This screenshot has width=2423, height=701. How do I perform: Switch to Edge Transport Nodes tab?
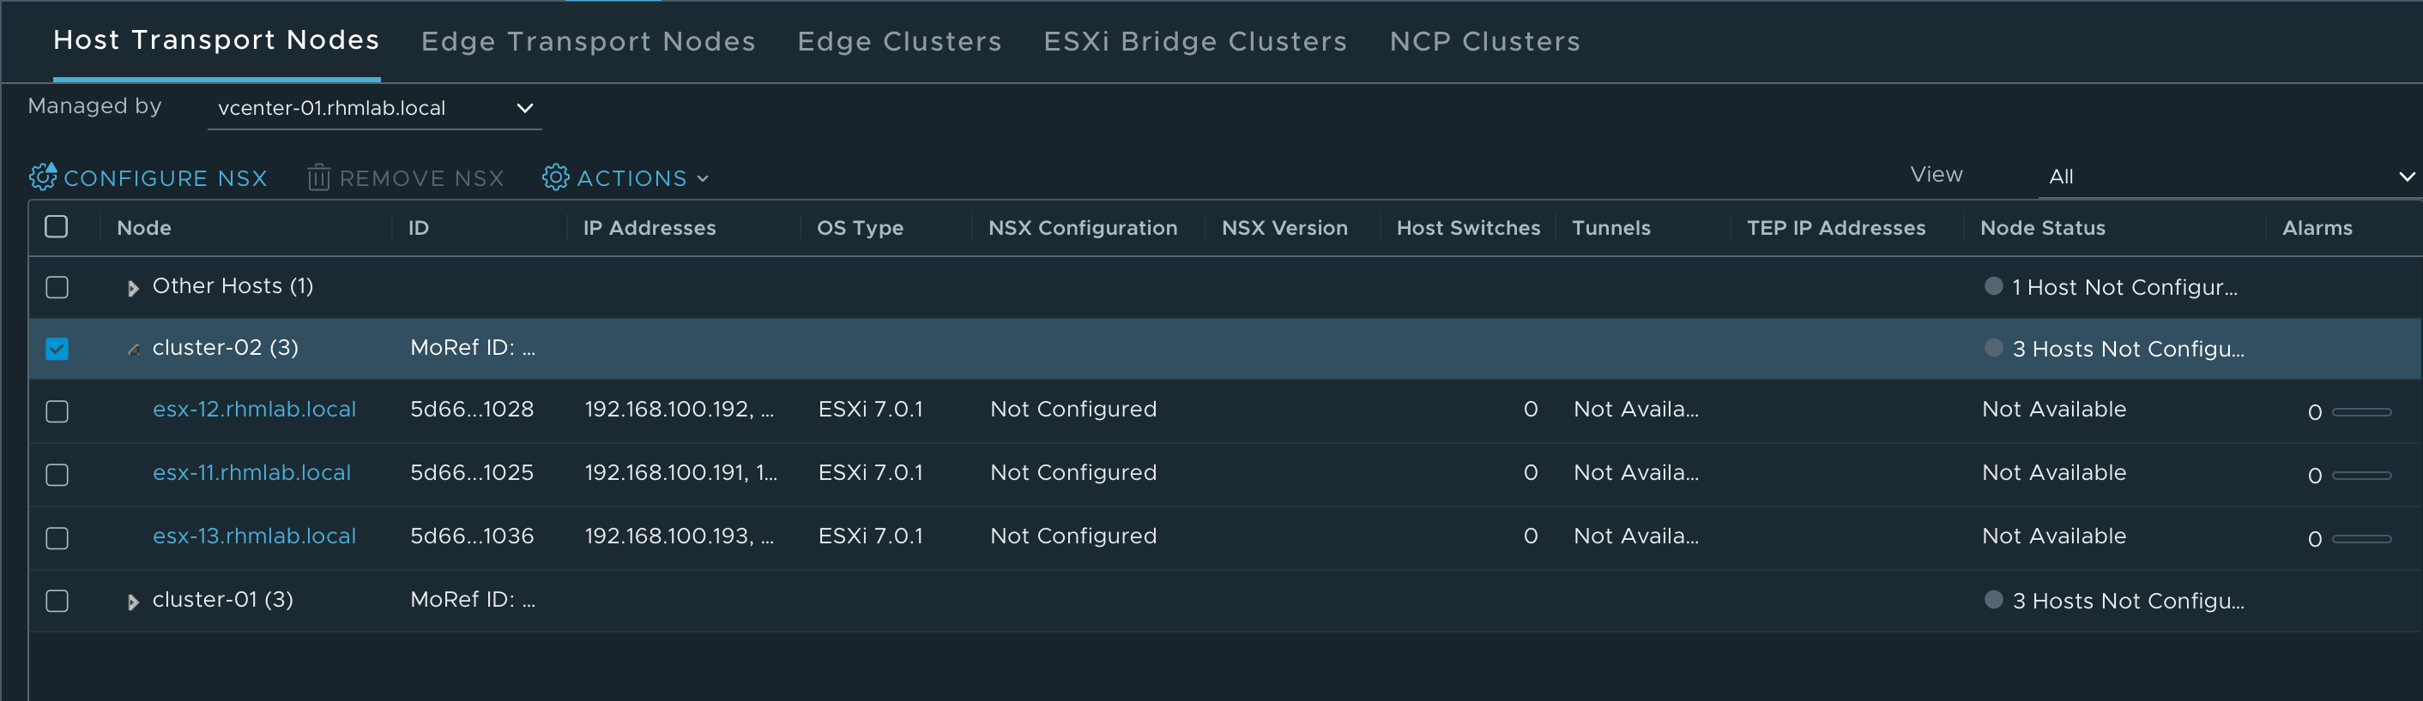588,41
